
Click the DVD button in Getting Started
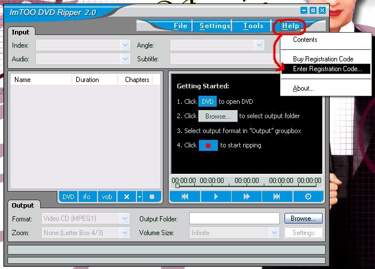[x=208, y=102]
